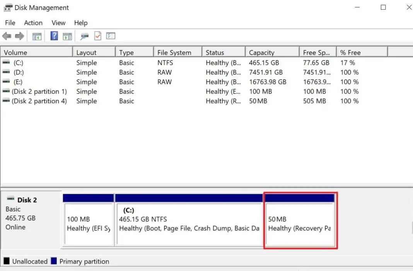Viewport: 413px width, 271px height.
Task: Click the drive icon beside volume (D:)
Action: click(x=5, y=72)
